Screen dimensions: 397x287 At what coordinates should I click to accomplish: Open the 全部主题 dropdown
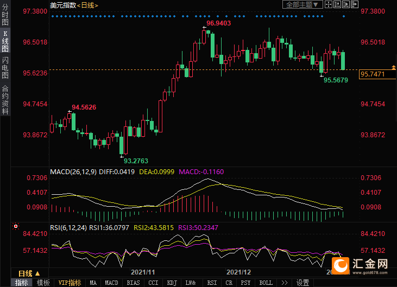click(x=303, y=4)
